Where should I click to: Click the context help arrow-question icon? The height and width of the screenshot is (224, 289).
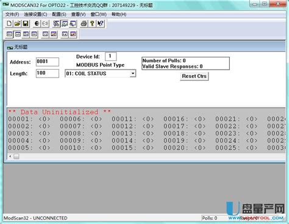(x=101, y=24)
